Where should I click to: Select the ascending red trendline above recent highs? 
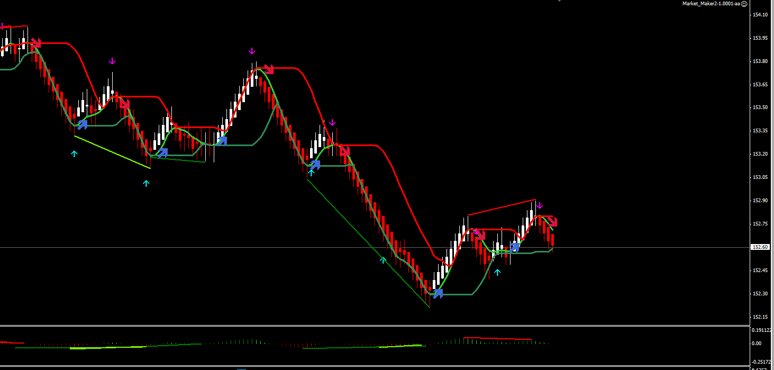[x=502, y=207]
